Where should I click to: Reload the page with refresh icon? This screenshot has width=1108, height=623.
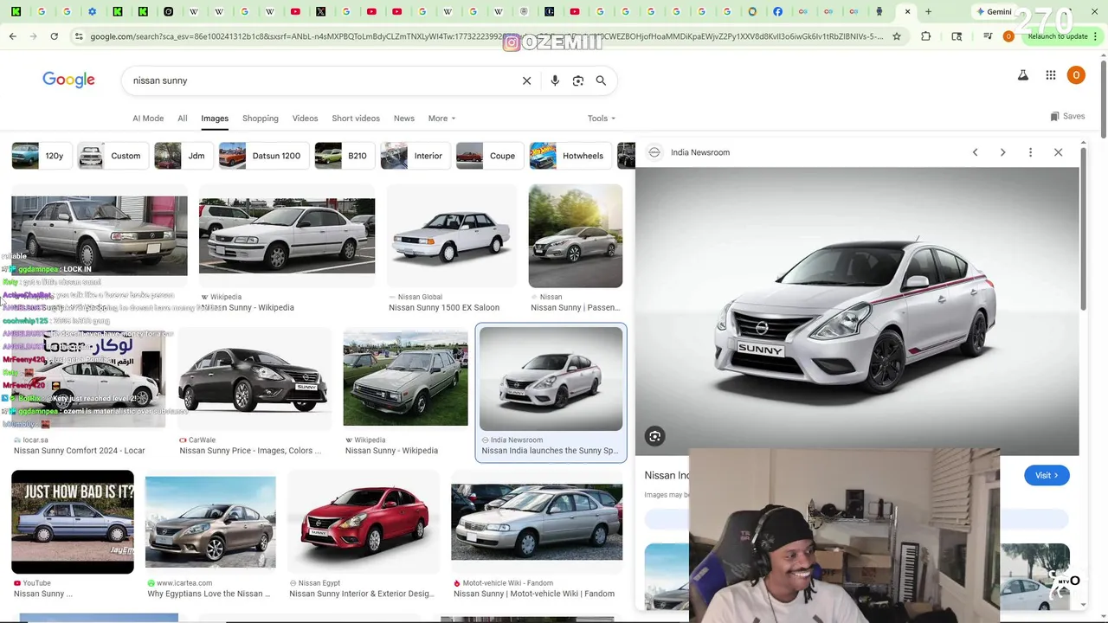coord(54,36)
